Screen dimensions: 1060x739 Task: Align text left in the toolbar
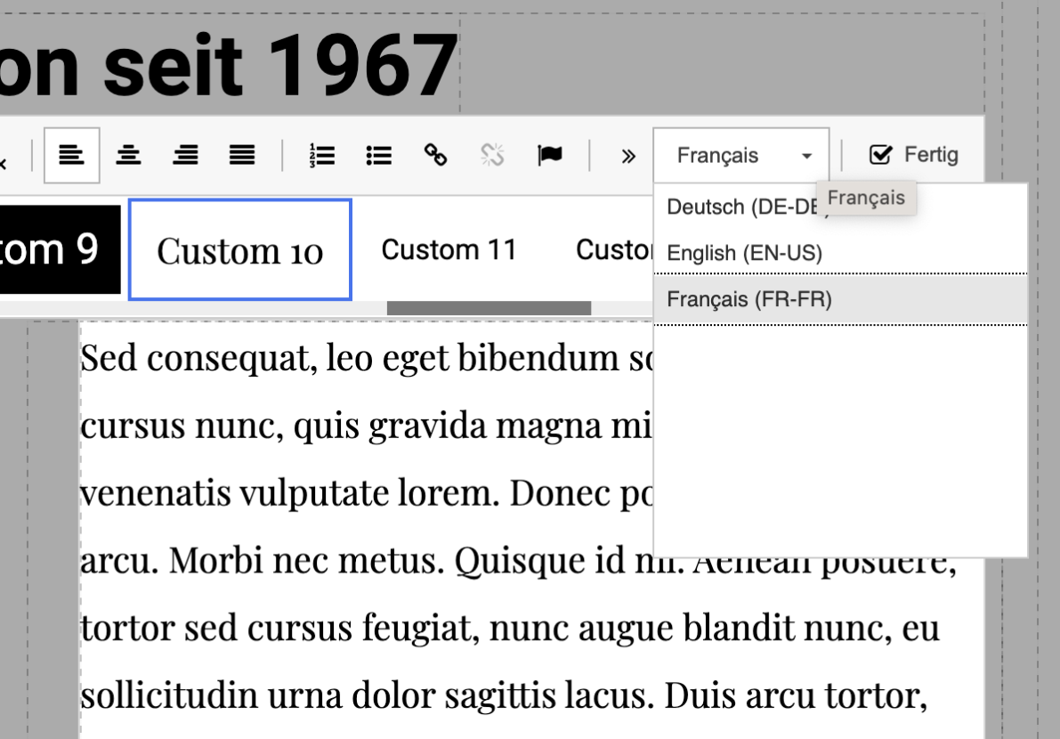click(71, 156)
